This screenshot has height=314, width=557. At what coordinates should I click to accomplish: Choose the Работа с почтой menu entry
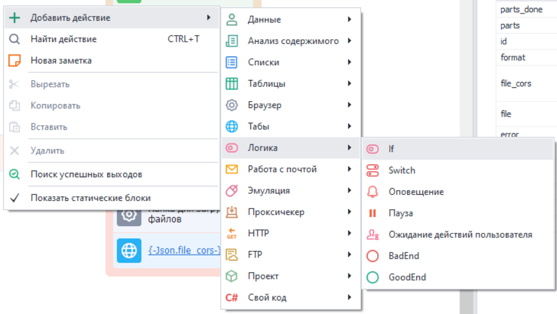coord(282,169)
